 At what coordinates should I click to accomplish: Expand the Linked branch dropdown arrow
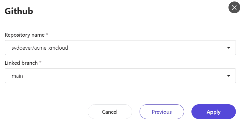point(228,76)
